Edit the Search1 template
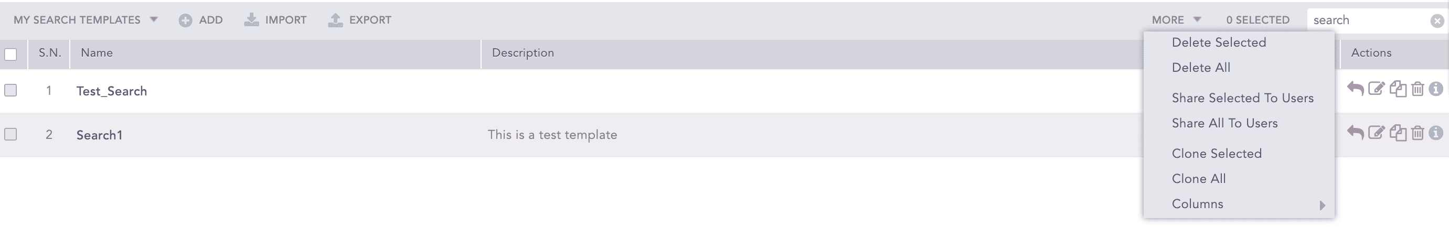 point(1376,133)
